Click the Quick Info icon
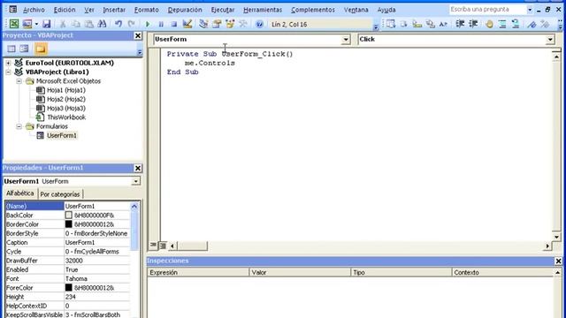 [x=417, y=24]
